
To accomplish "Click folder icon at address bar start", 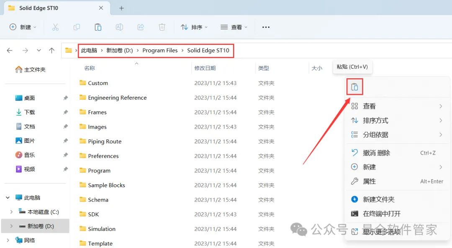I will pos(68,51).
